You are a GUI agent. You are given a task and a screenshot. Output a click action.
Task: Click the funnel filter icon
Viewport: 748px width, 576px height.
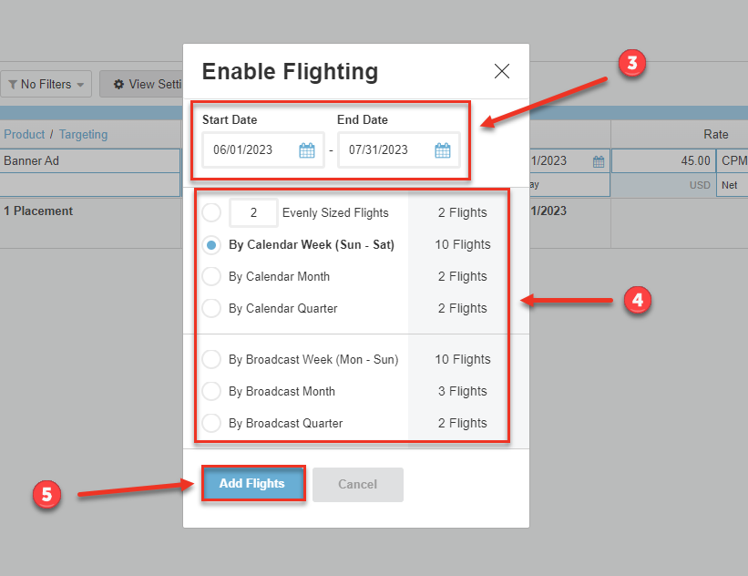[13, 84]
